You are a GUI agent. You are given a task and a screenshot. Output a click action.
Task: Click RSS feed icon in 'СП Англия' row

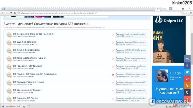pos(113,51)
